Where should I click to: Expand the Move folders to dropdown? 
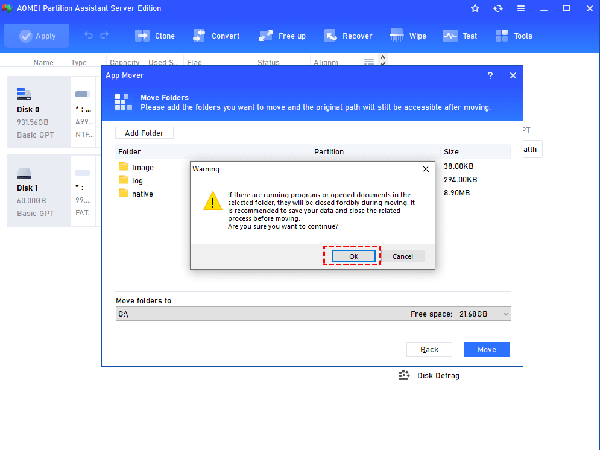click(505, 314)
